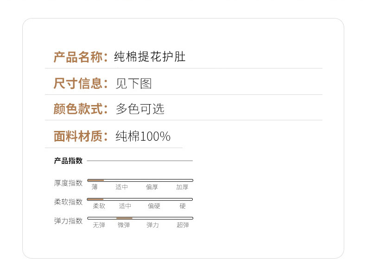Click the 弹力指数 elasticity slider bar
This screenshot has height=273, width=366.
click(x=140, y=218)
